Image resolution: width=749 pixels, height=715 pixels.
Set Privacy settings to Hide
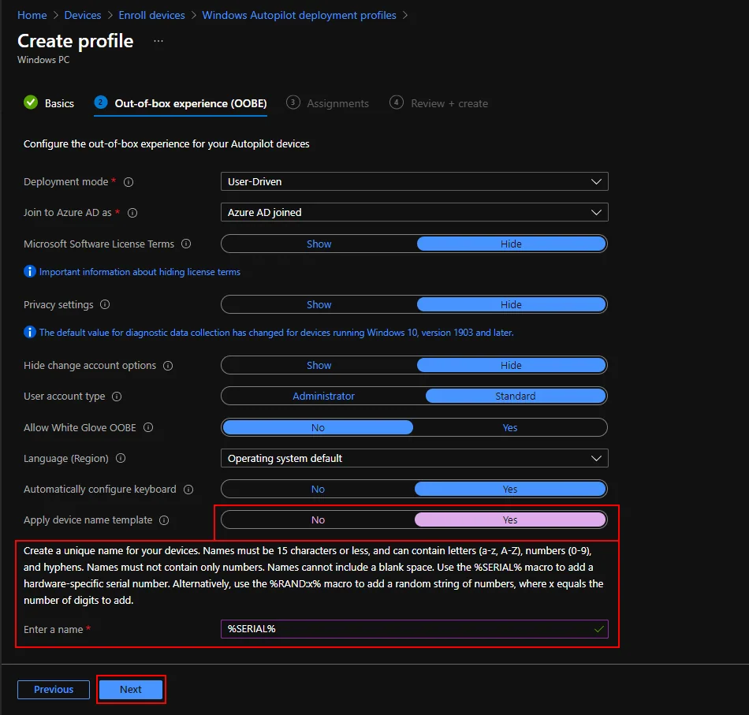(511, 305)
